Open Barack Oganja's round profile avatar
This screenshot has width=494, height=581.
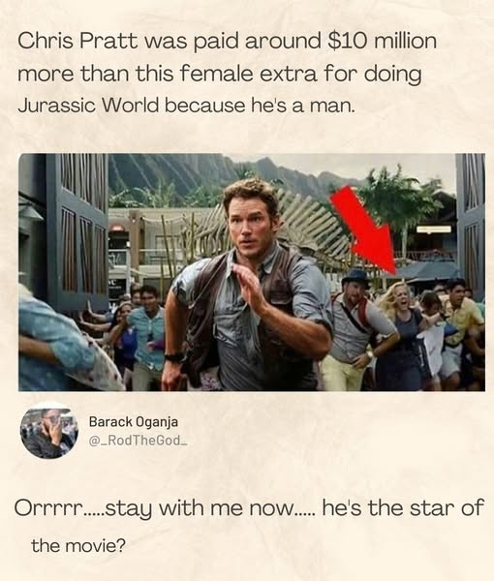(x=48, y=430)
